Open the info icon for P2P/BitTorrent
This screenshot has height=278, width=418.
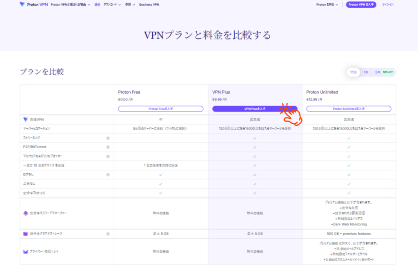pos(108,147)
